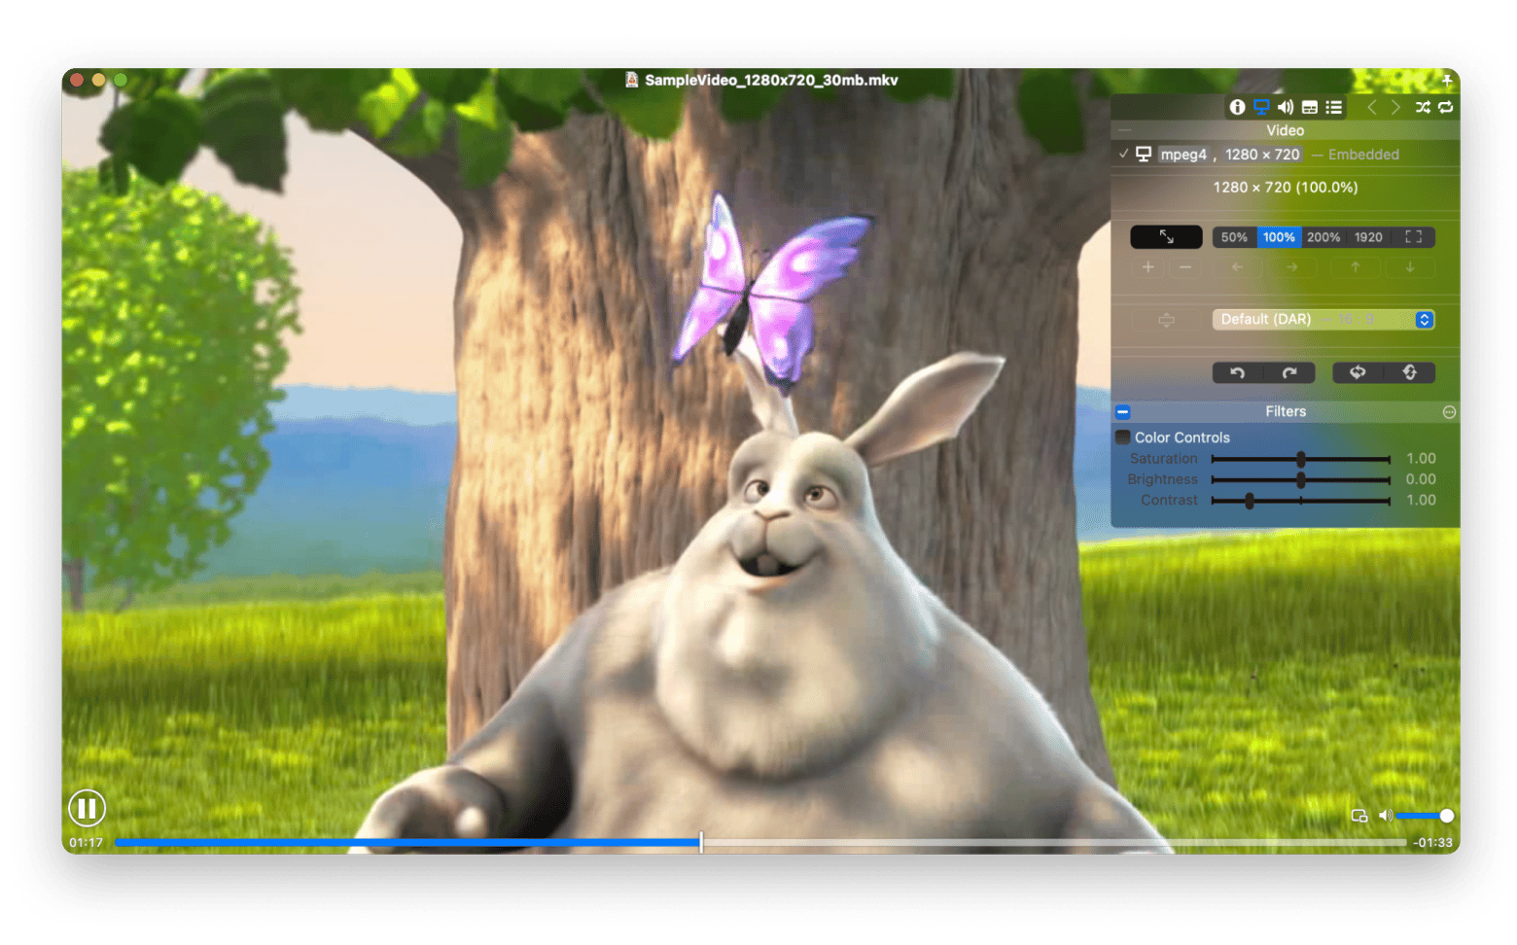This screenshot has height=945, width=1517.
Task: Open the Filters more options menu
Action: click(1449, 412)
